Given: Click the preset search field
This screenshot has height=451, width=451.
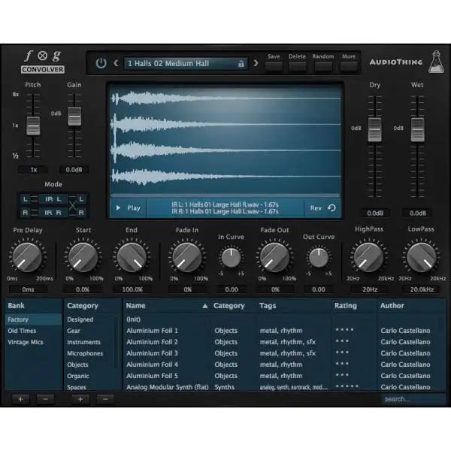Looking at the screenshot, I should tap(412, 399).
